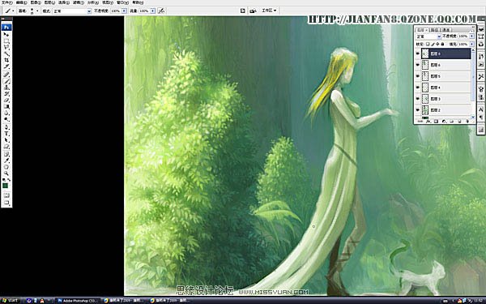Select the Blur tool
486x304 pixels.
[6, 113]
